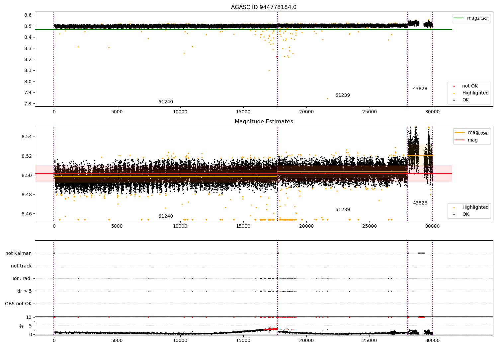Click the red line sample beside "mag" legend entry

(x=460, y=140)
